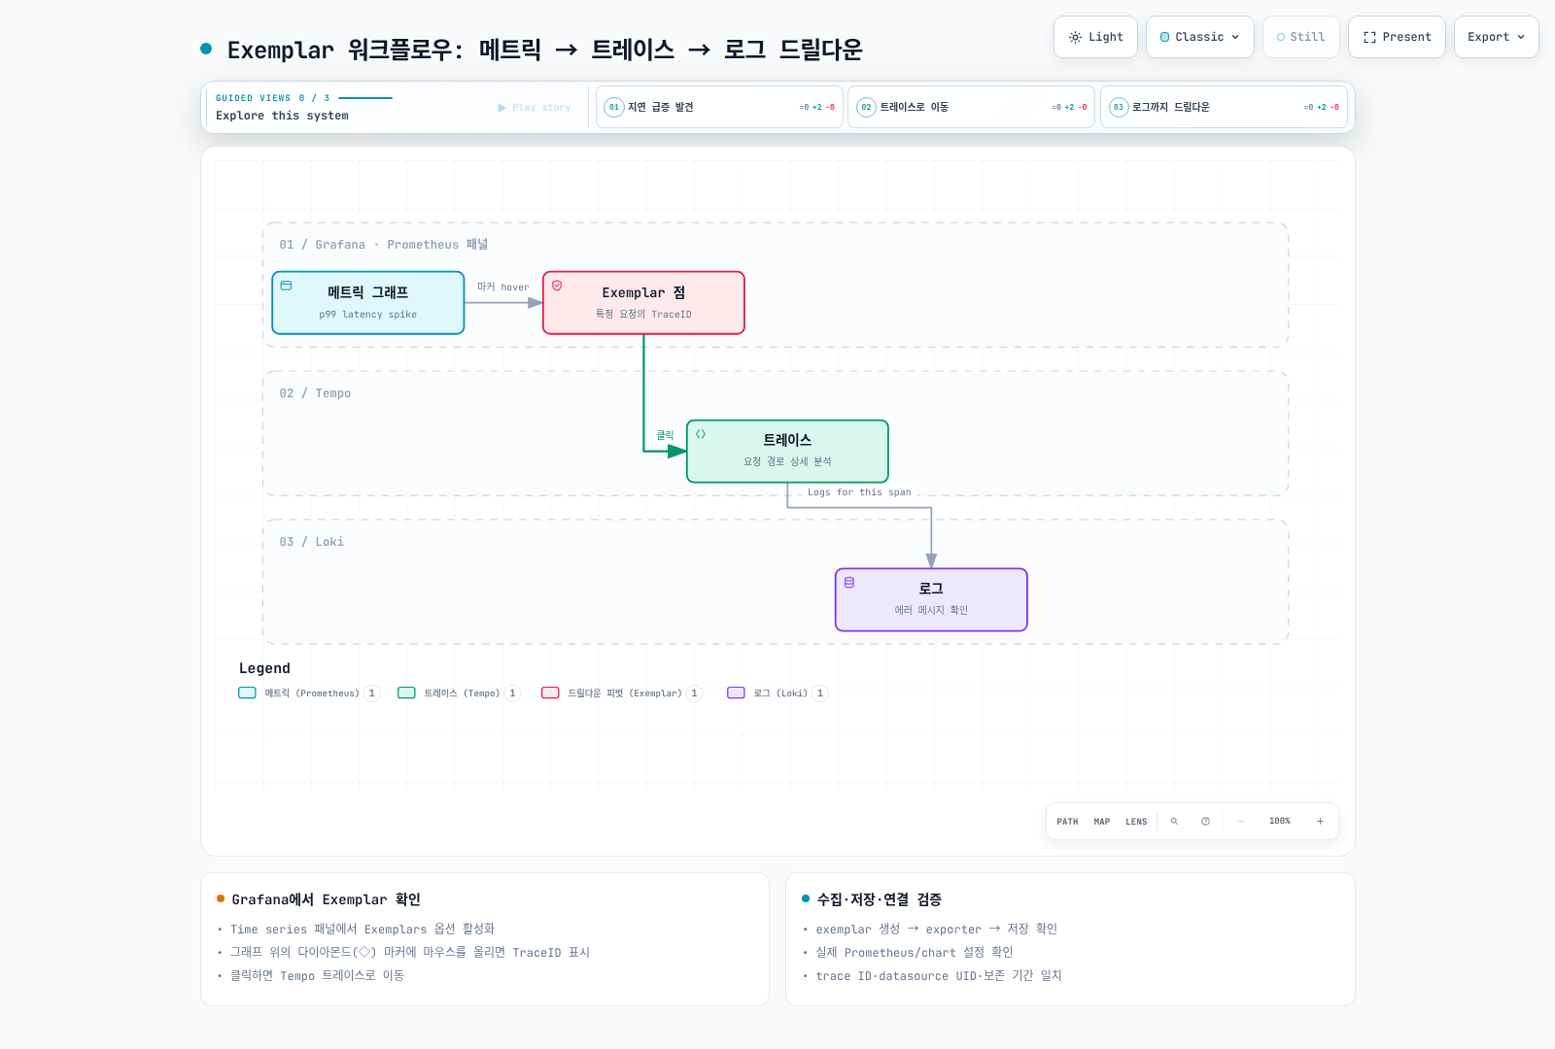
Task: Open the Classic style dropdown
Action: [x=1200, y=37]
